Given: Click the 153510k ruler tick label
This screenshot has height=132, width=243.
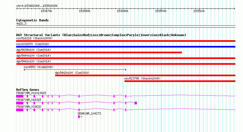Looking at the screenshot, I should click(199, 11).
